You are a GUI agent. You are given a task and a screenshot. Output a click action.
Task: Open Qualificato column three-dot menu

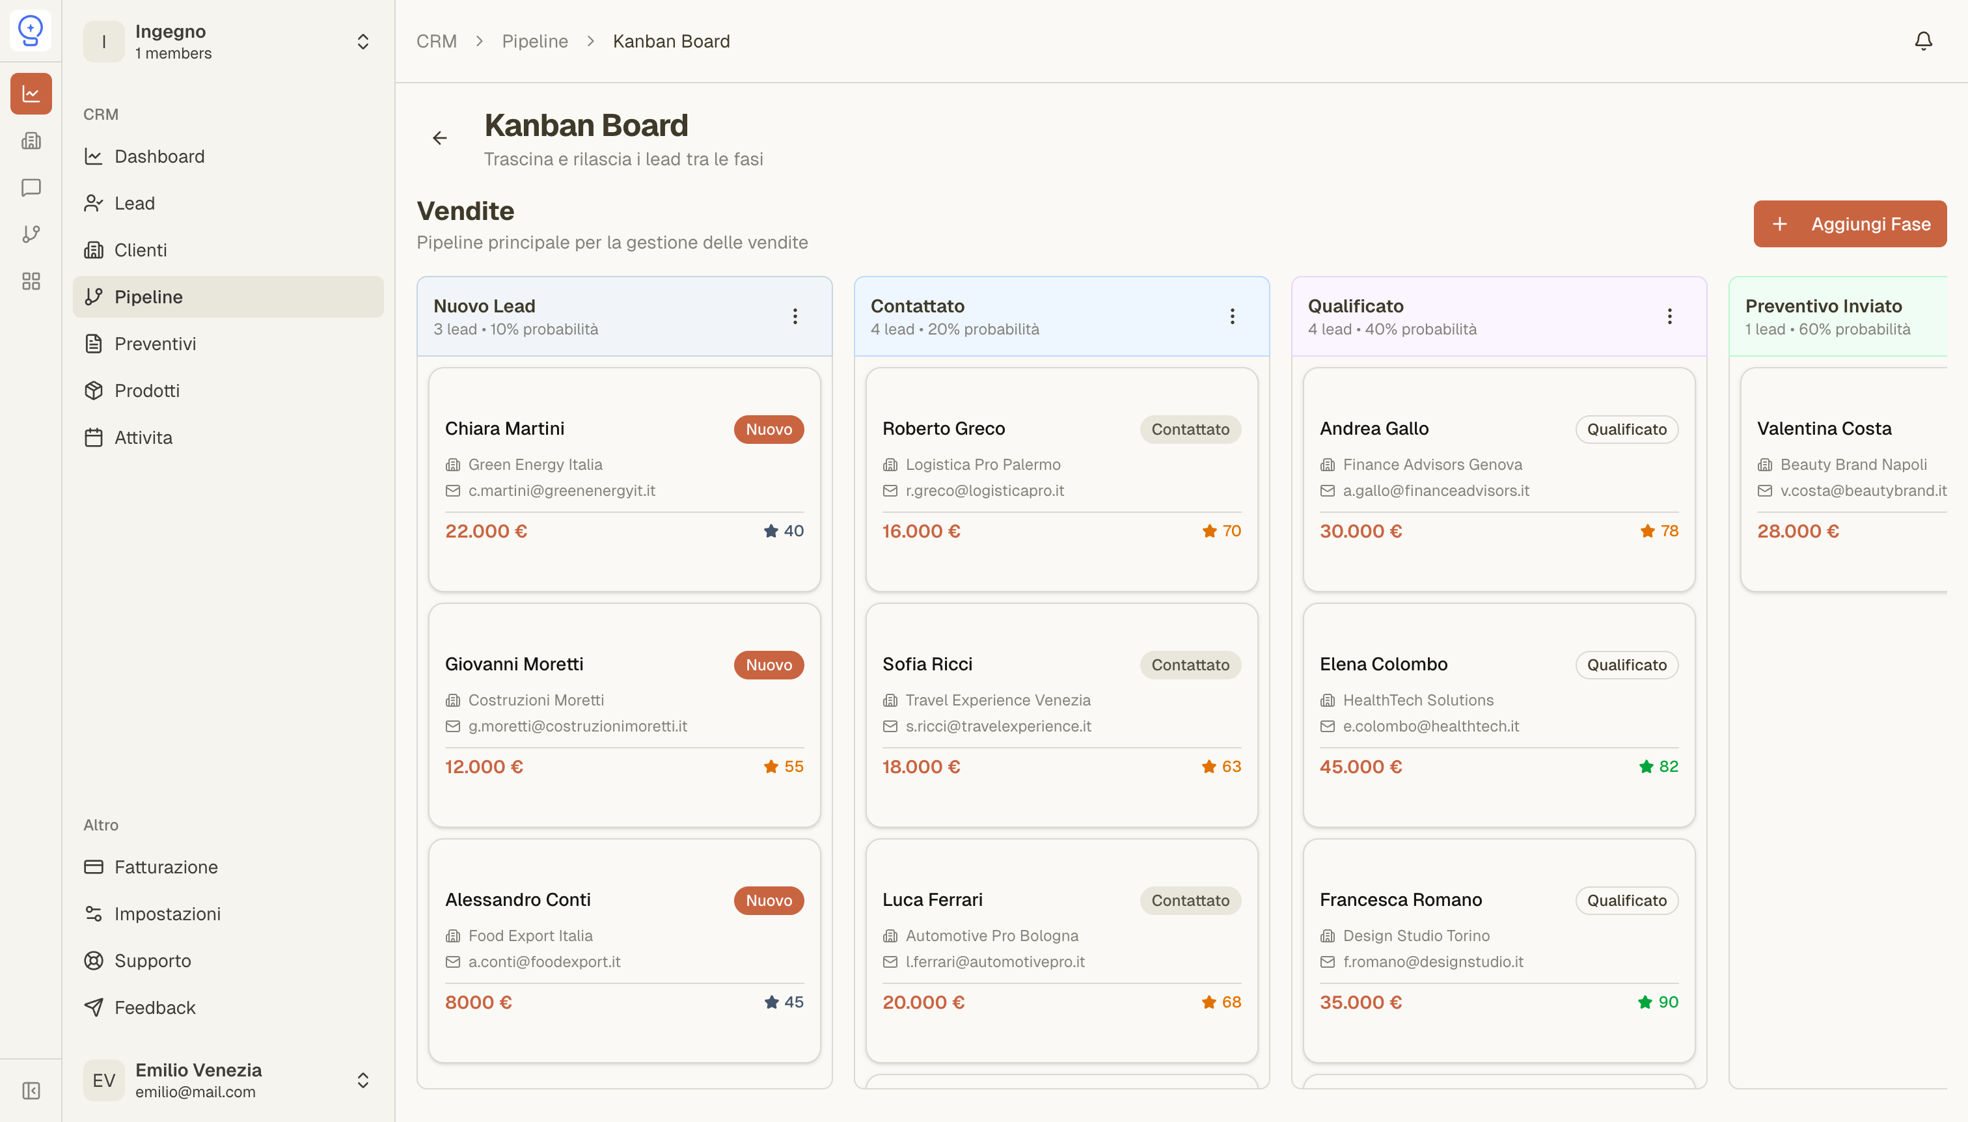tap(1669, 316)
